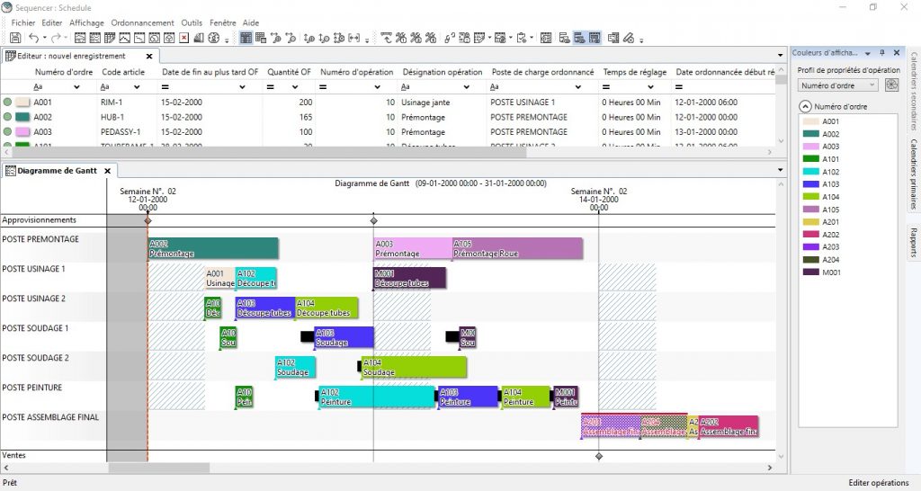Open the line chart view toolbar icon
The width and height of the screenshot is (921, 491).
(x=124, y=38)
